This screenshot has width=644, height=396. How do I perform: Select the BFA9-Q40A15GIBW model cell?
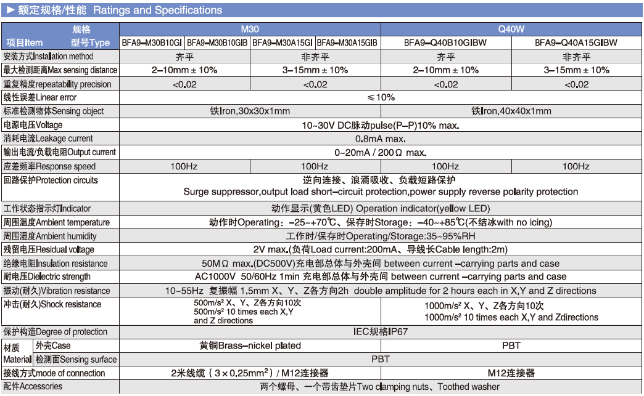[x=576, y=42]
